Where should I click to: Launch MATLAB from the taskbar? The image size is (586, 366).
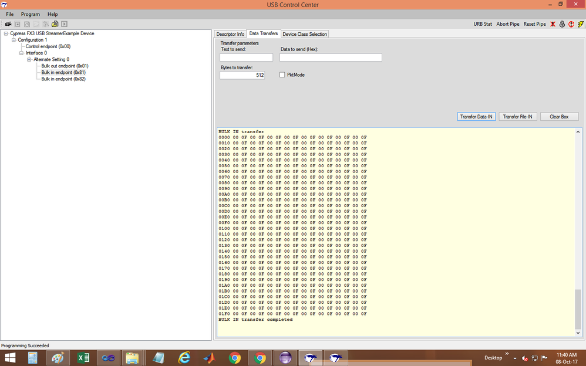(x=210, y=357)
